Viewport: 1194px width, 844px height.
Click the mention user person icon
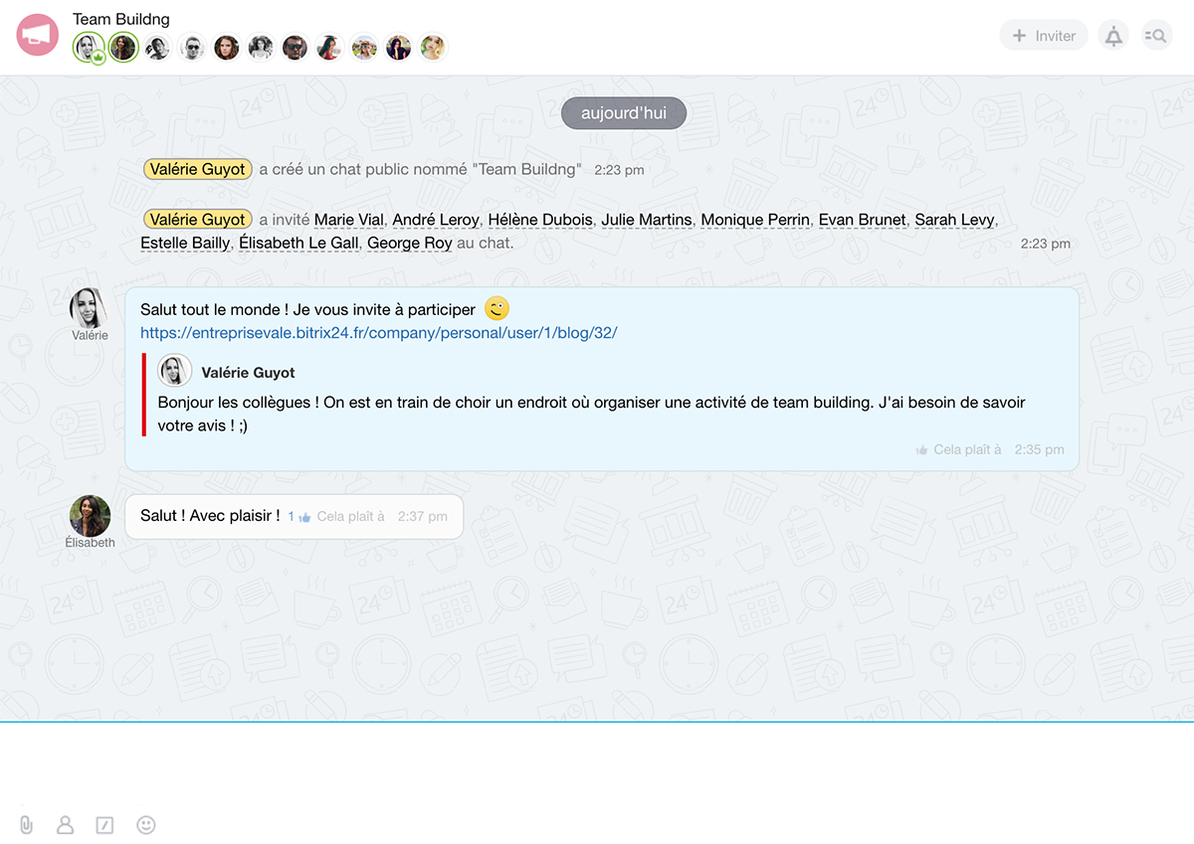pos(66,824)
